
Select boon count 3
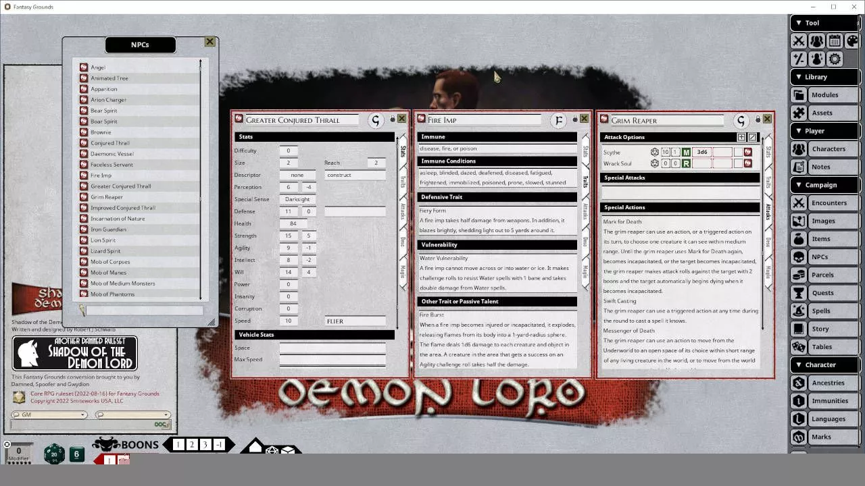click(x=205, y=445)
